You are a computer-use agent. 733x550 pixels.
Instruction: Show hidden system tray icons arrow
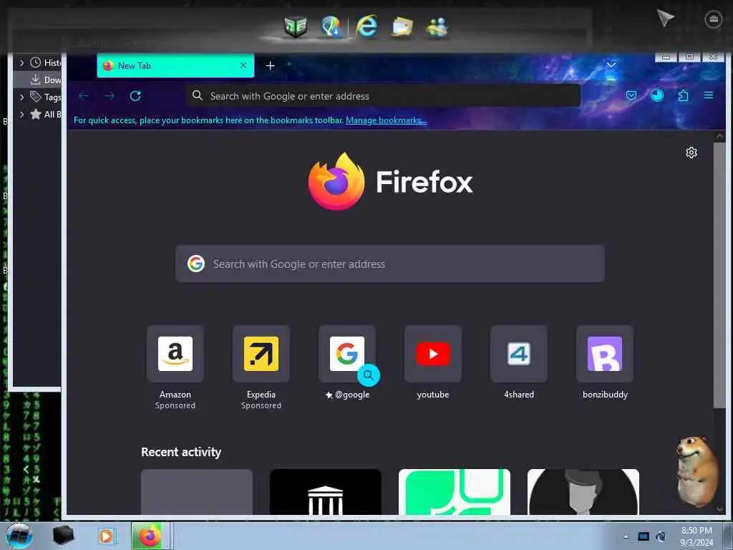626,536
